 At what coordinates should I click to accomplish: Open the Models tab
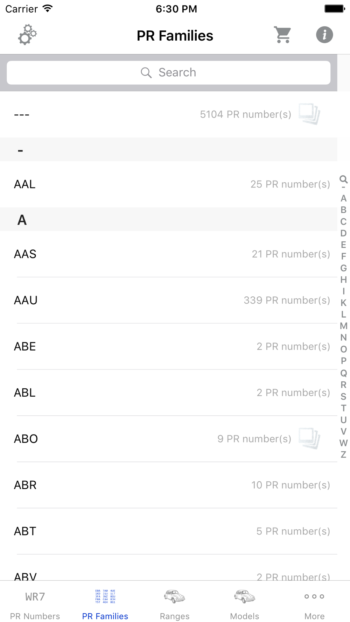click(245, 604)
